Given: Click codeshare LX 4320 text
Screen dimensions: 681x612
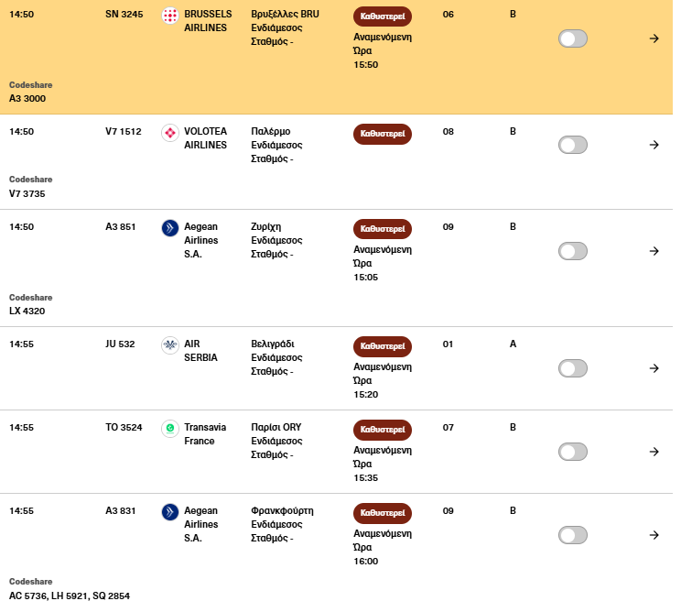Looking at the screenshot, I should (27, 311).
